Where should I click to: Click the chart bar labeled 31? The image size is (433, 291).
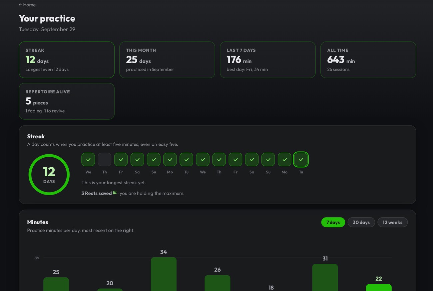pyautogui.click(x=325, y=277)
